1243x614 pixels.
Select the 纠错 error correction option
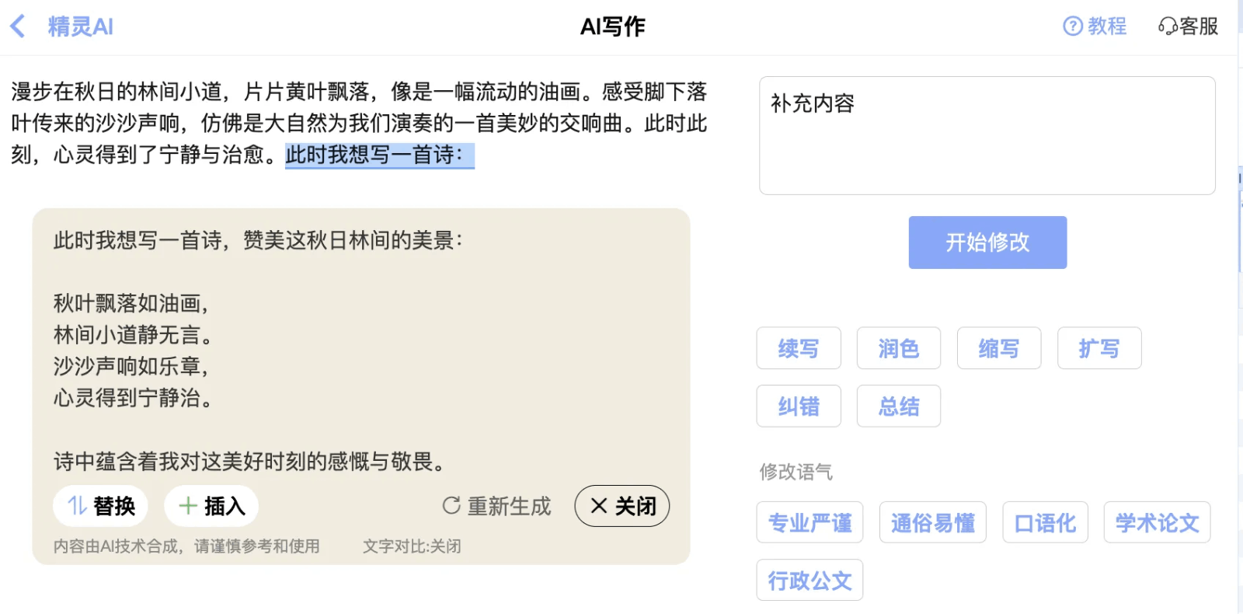tap(799, 406)
